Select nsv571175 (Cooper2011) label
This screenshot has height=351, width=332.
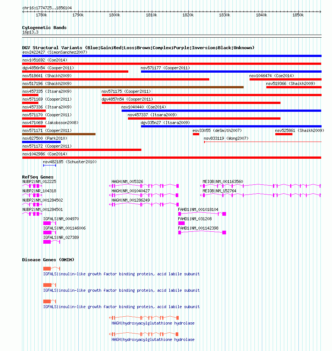tap(126, 92)
